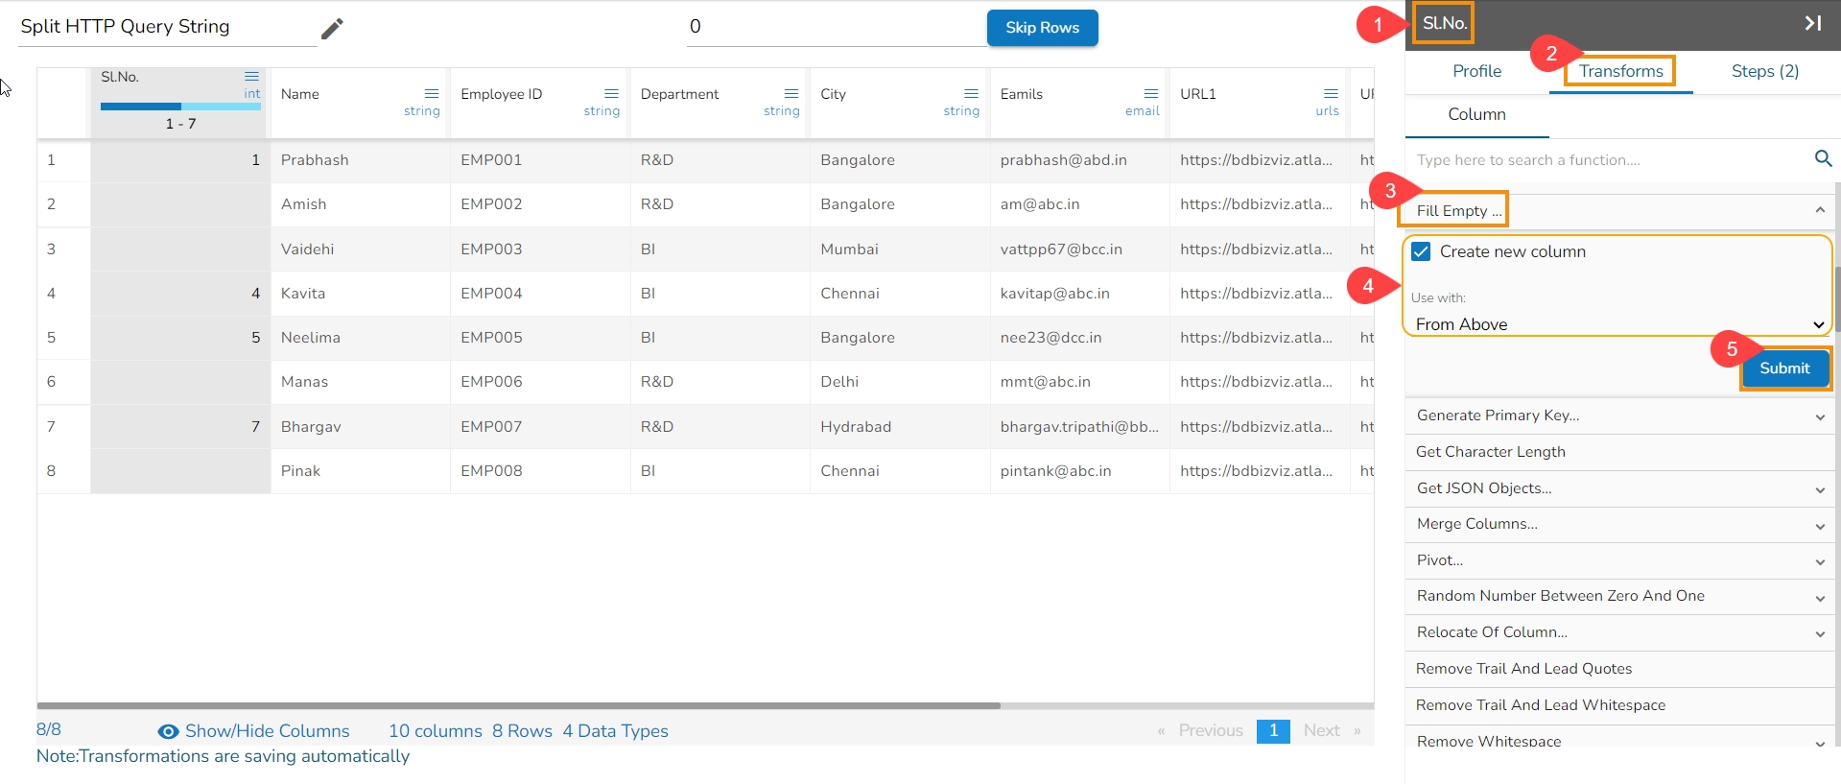Screen dimensions: 1841x784
Task: Open the From Above dropdown
Action: (1618, 324)
